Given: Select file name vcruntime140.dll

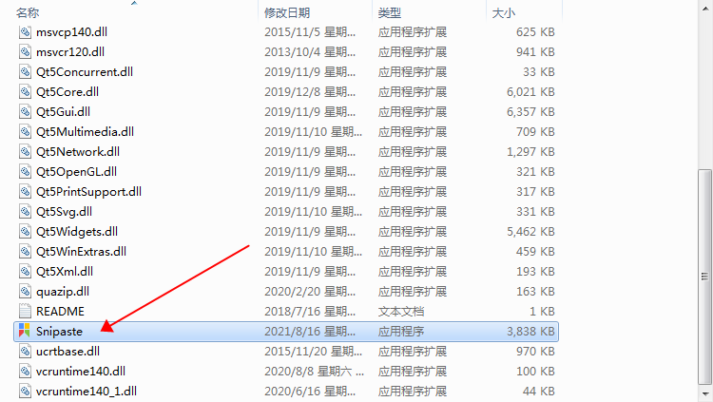Looking at the screenshot, I should [x=81, y=372].
